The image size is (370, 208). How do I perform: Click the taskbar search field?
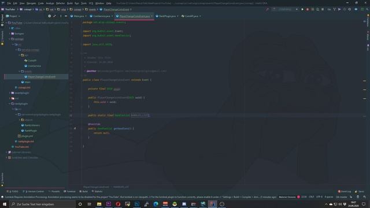pyautogui.click(x=42, y=204)
